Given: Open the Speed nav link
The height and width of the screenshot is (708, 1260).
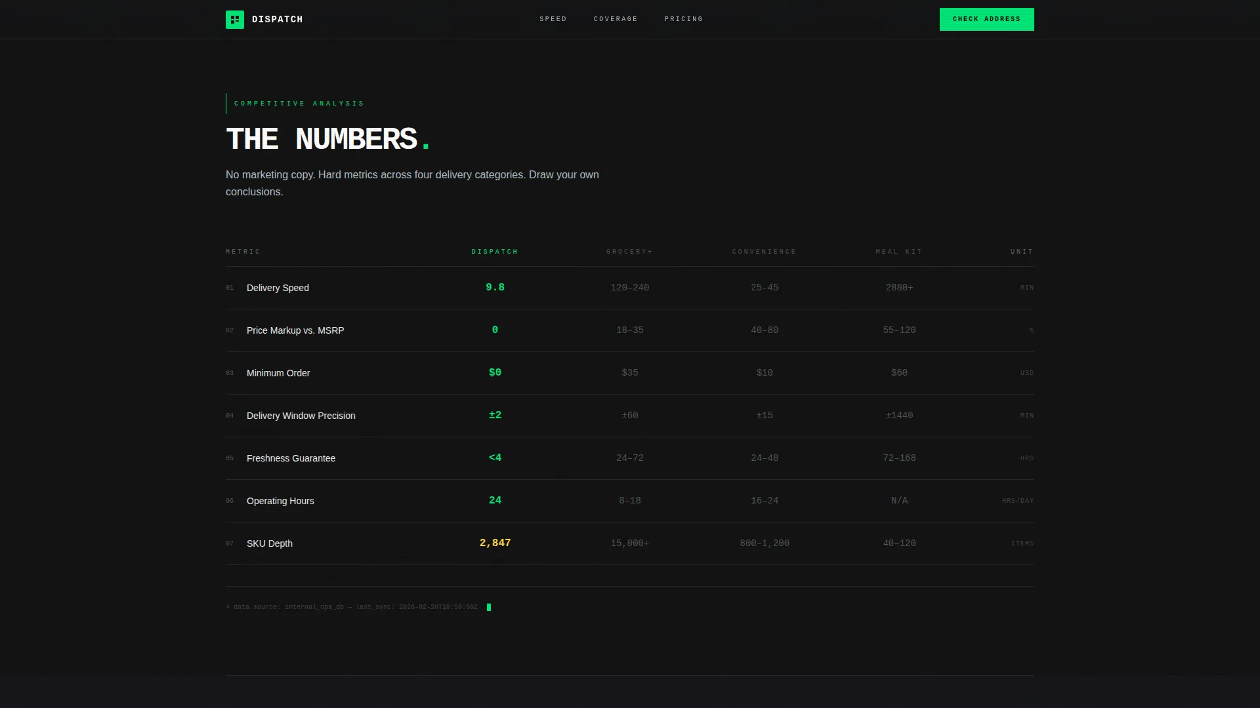Looking at the screenshot, I should (553, 19).
